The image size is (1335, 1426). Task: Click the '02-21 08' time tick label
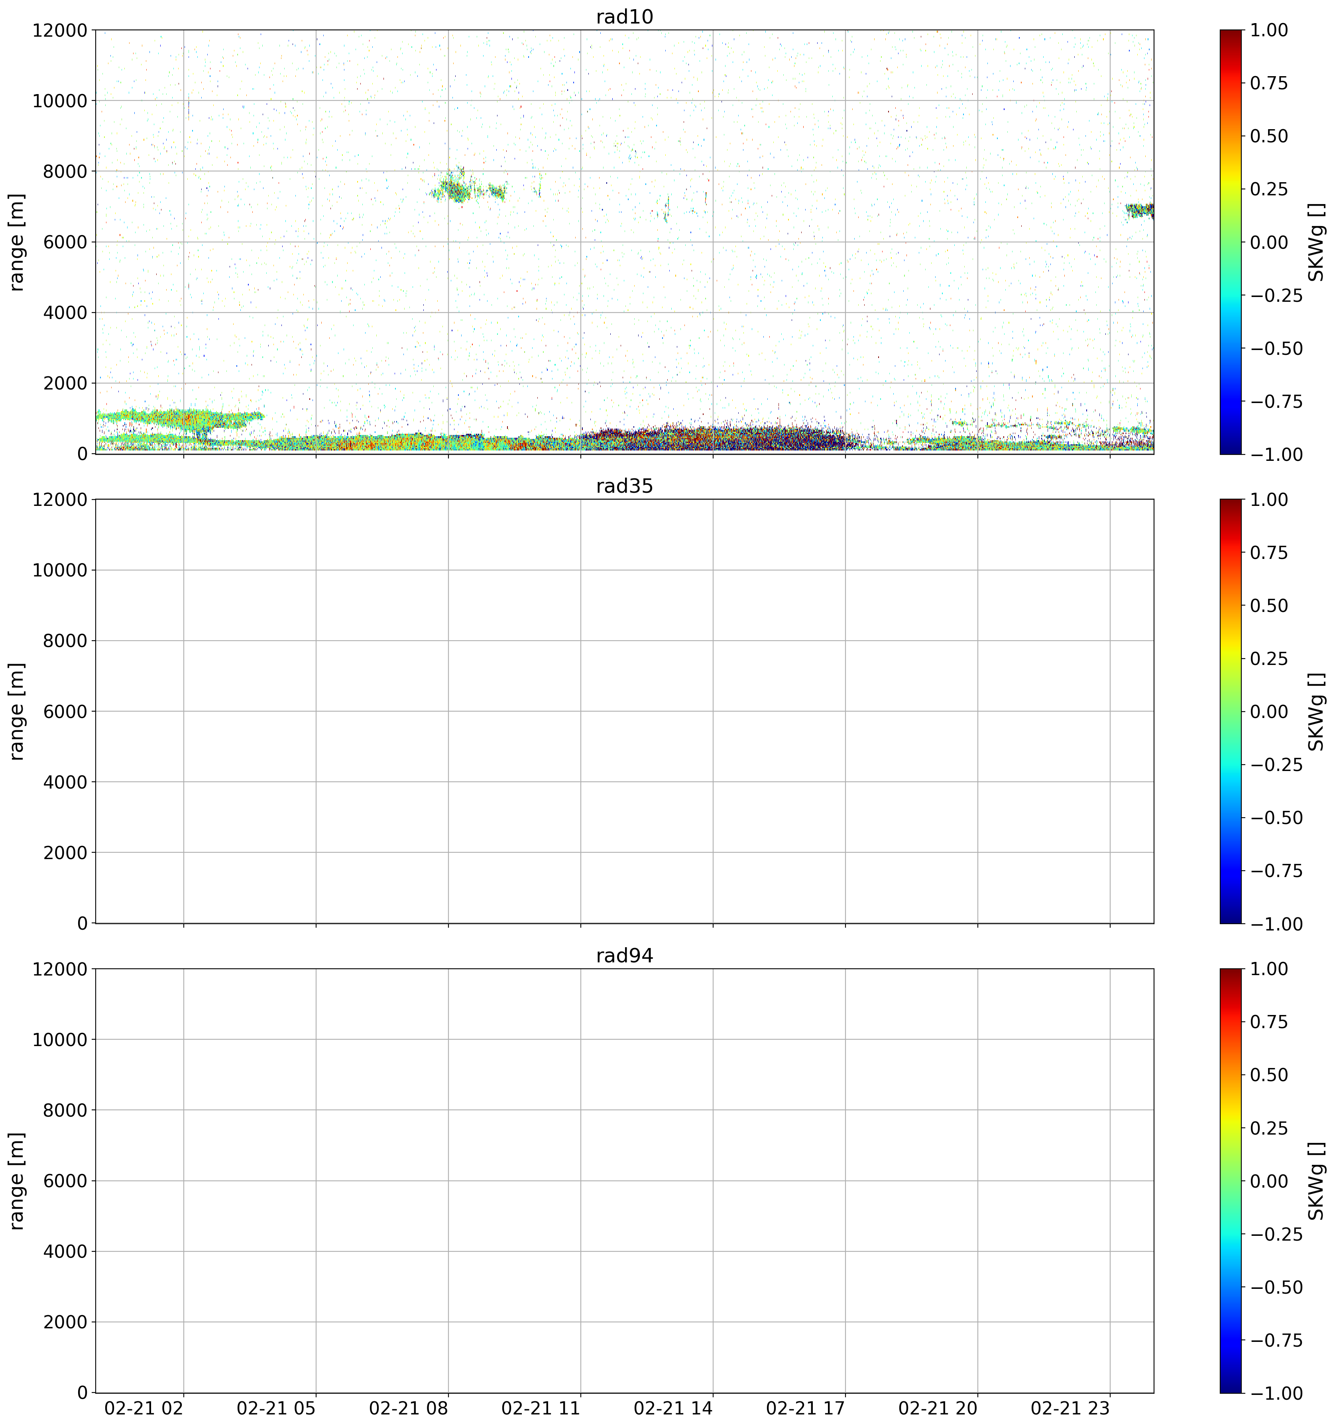click(409, 1408)
